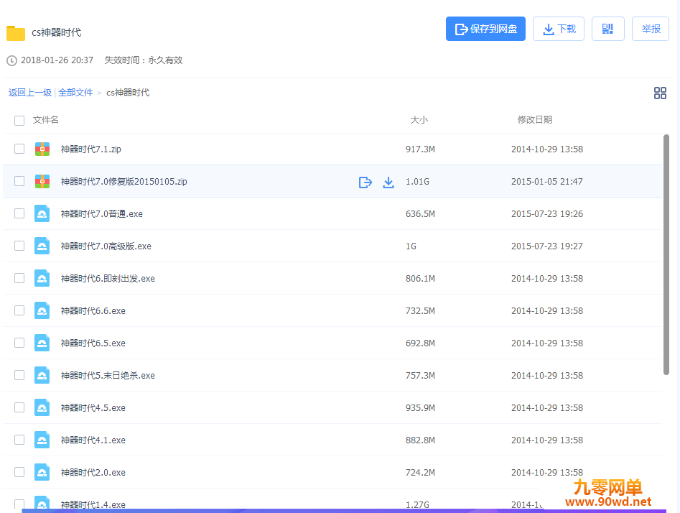Click the exe icon of 神器时代4.5.exe
Screen dimensions: 680x513
coord(42,407)
